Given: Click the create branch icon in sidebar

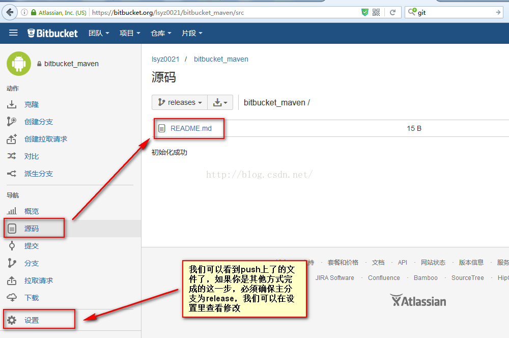Looking at the screenshot, I should tap(12, 122).
